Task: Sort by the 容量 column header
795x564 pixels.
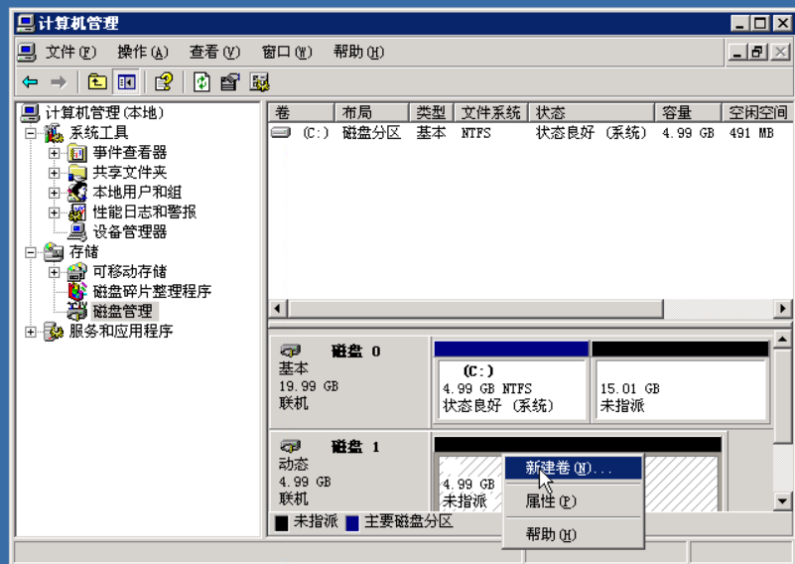Action: pos(688,112)
